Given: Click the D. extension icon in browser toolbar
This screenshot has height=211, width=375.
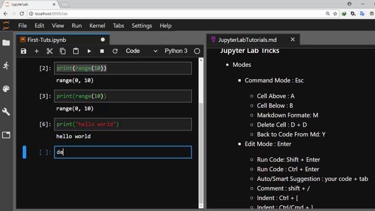Looking at the screenshot, I should tap(353, 13).
